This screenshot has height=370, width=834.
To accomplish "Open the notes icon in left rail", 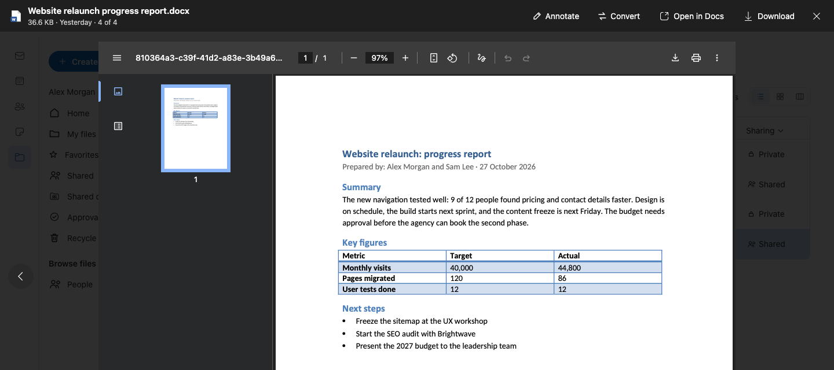I will (20, 132).
